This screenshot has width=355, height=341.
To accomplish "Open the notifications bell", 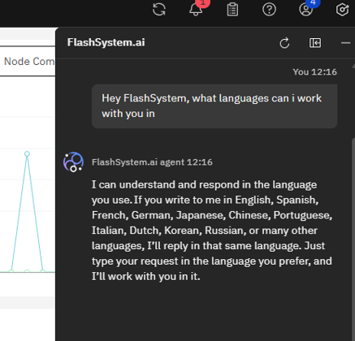I will pyautogui.click(x=196, y=10).
